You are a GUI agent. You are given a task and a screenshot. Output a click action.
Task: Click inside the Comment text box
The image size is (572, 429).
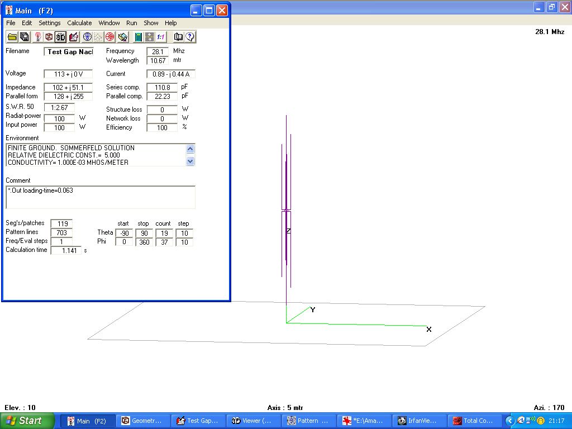(101, 197)
